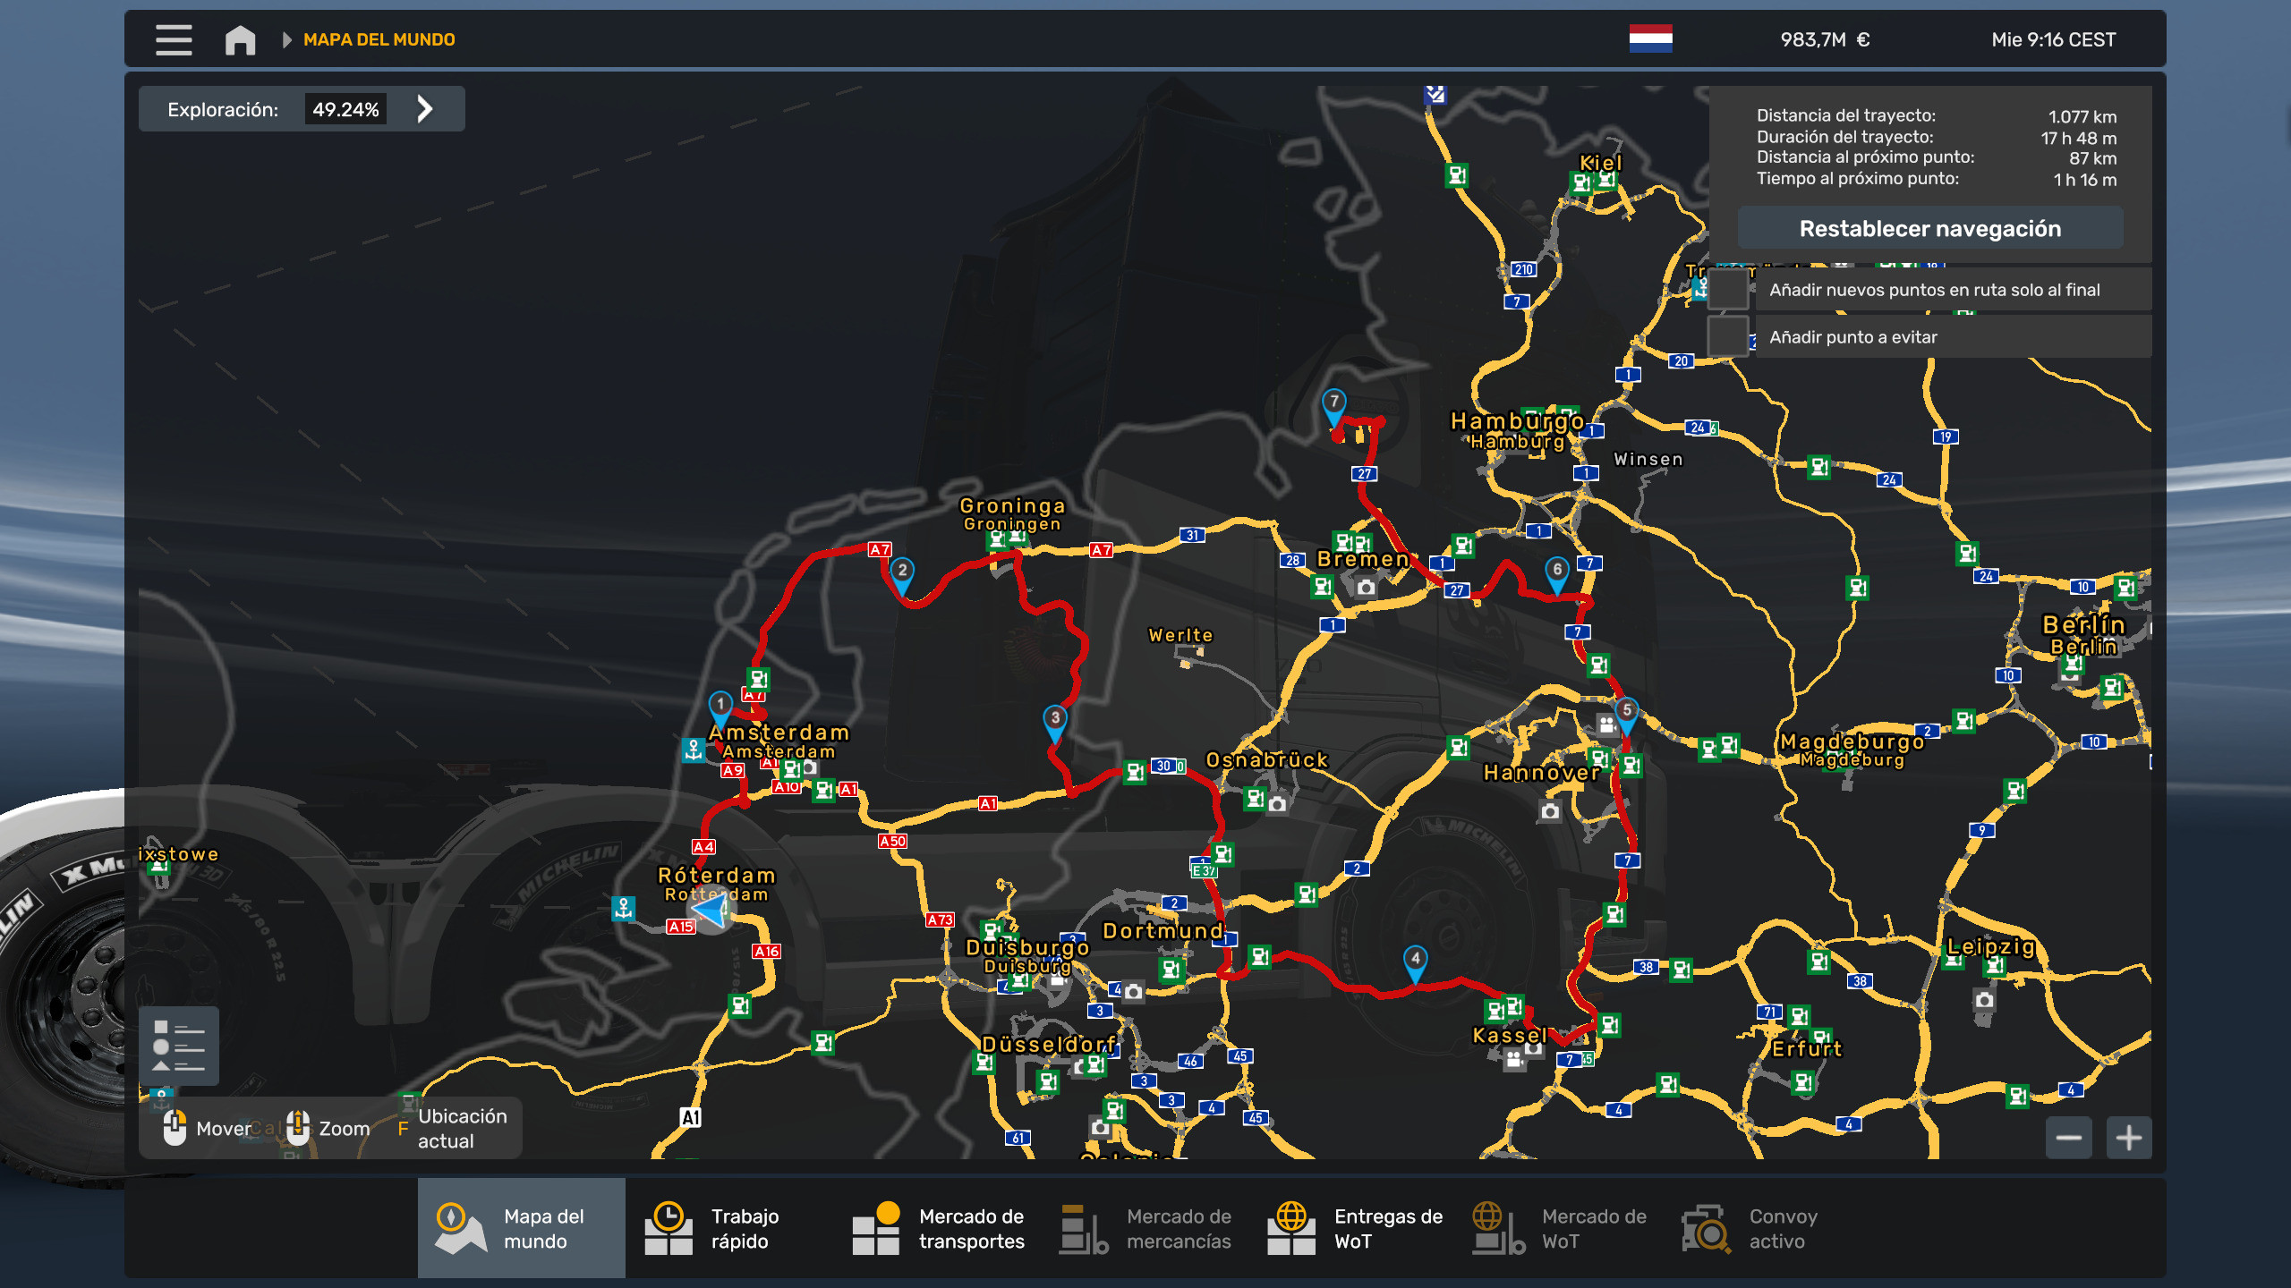2291x1288 pixels.
Task: Open the map legend list icon
Action: (178, 1045)
